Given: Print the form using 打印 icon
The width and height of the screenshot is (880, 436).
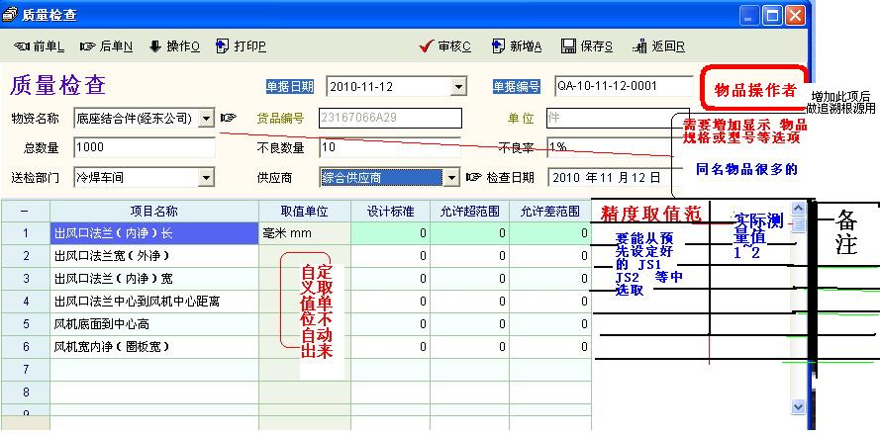Looking at the screenshot, I should click(223, 46).
